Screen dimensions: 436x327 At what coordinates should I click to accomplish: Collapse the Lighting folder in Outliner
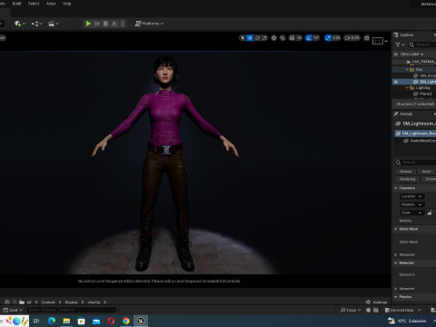click(407, 88)
